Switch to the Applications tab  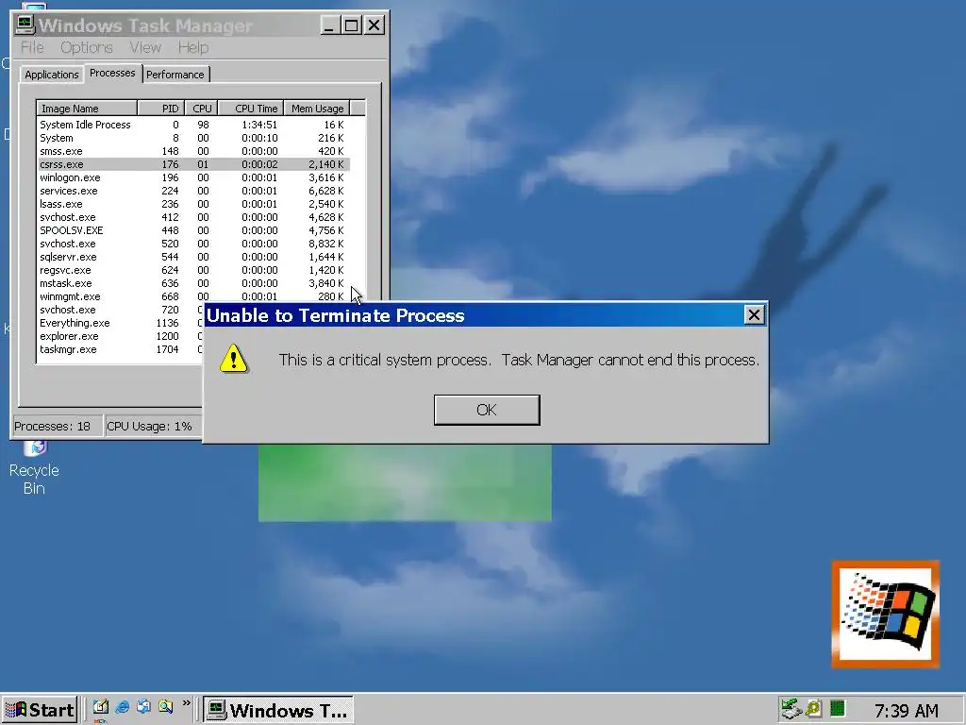(52, 75)
